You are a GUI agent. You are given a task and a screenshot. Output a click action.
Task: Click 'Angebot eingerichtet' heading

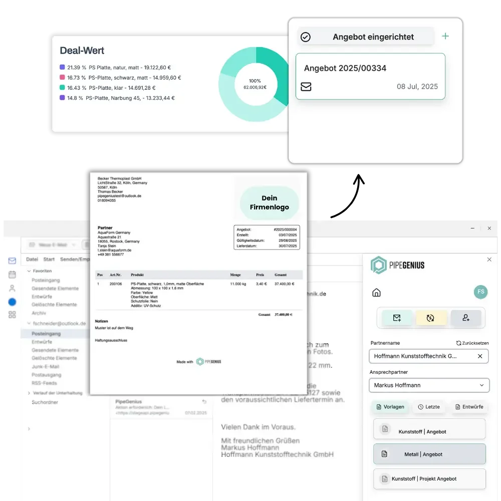pos(373,37)
